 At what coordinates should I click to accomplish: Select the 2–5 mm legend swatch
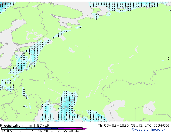coord(23,128)
